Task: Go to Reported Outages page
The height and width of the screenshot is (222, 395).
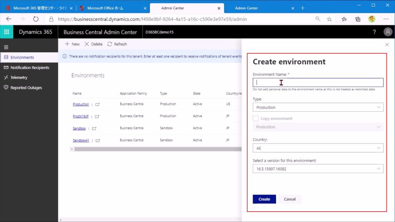Action: 26,87
